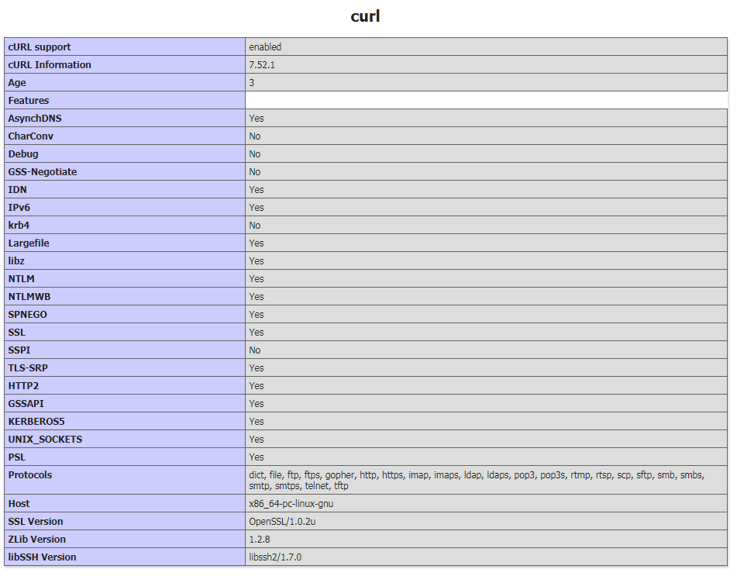Click the Features header cell
Viewport: 737px width, 576px height.
29,101
